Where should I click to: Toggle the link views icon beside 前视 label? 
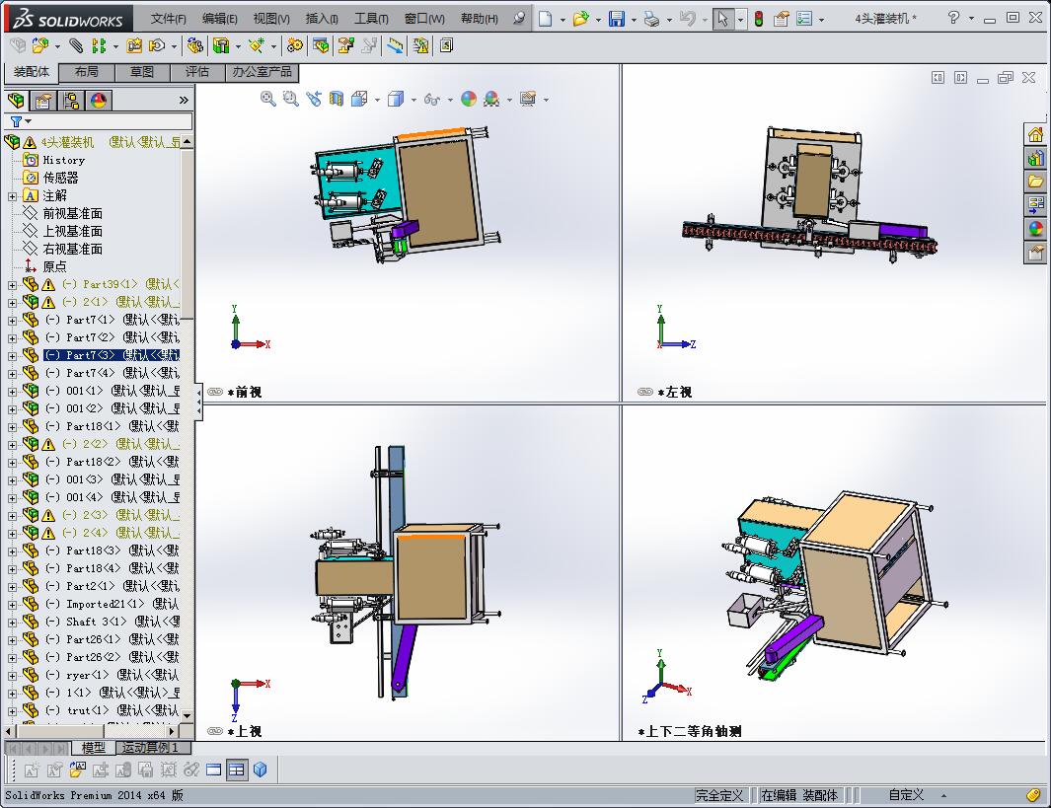[x=215, y=392]
